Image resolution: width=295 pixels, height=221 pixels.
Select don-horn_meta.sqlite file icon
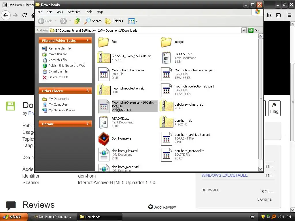(167, 155)
